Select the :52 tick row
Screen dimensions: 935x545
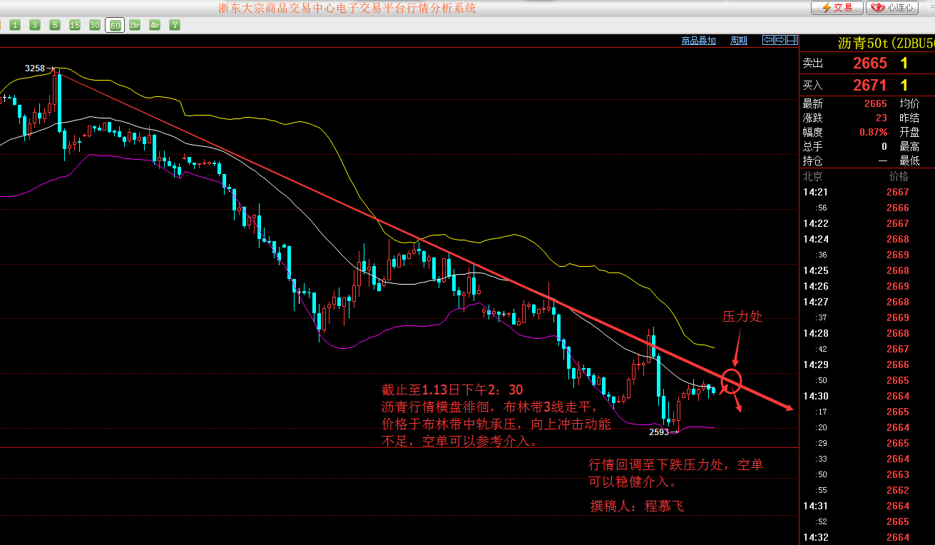[867, 521]
